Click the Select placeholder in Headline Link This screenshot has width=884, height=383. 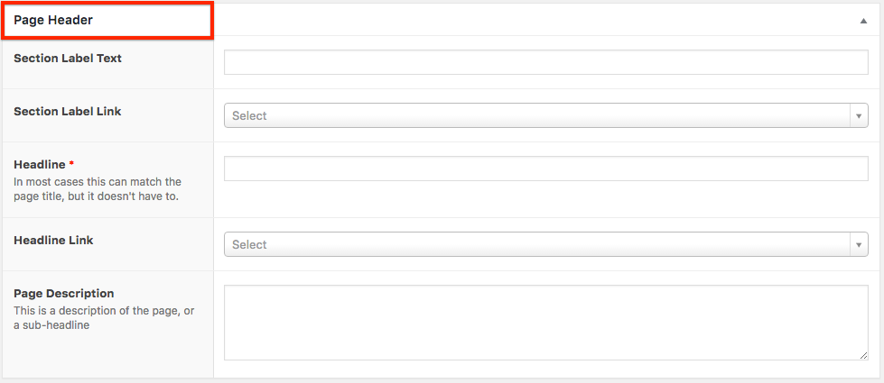pos(249,244)
